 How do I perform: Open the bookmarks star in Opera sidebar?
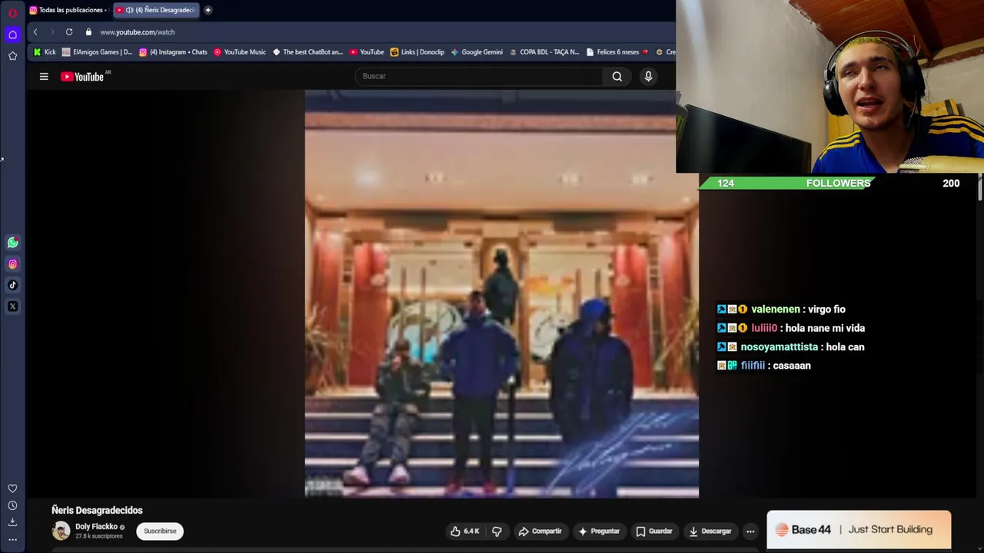coord(12,56)
